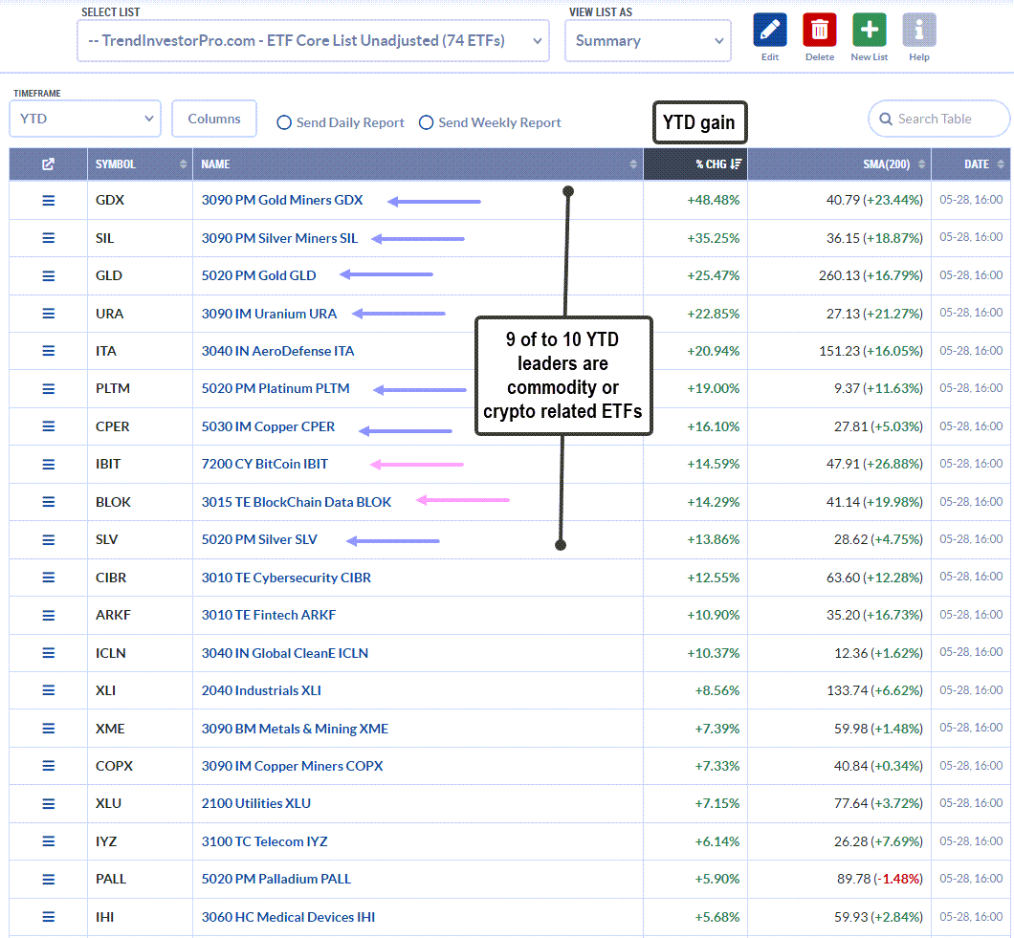
Task: Open the 3060 HC Medical Devices IHI link
Action: click(x=288, y=917)
